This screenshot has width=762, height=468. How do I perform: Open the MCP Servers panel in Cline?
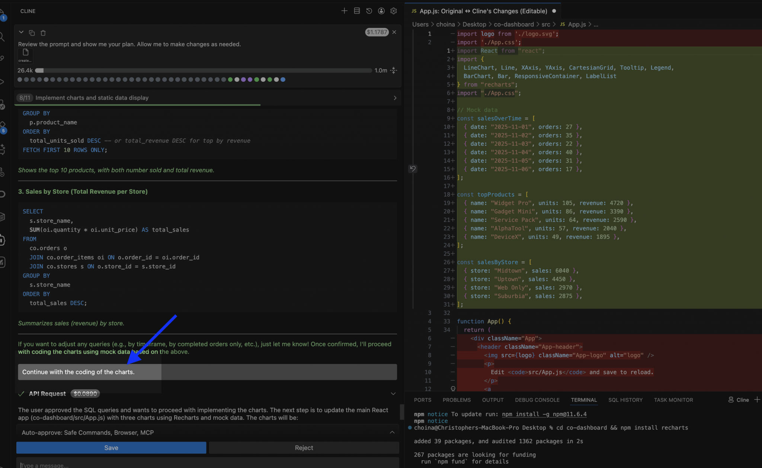pos(356,11)
